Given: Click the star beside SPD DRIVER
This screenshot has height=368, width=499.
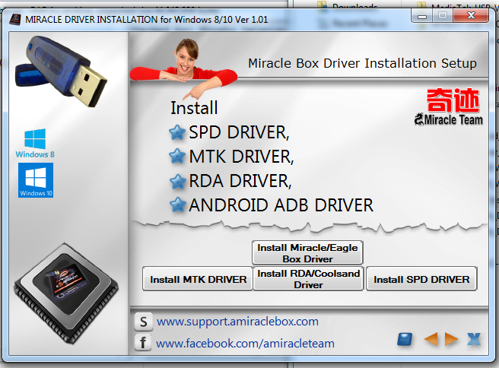Looking at the screenshot, I should (177, 132).
